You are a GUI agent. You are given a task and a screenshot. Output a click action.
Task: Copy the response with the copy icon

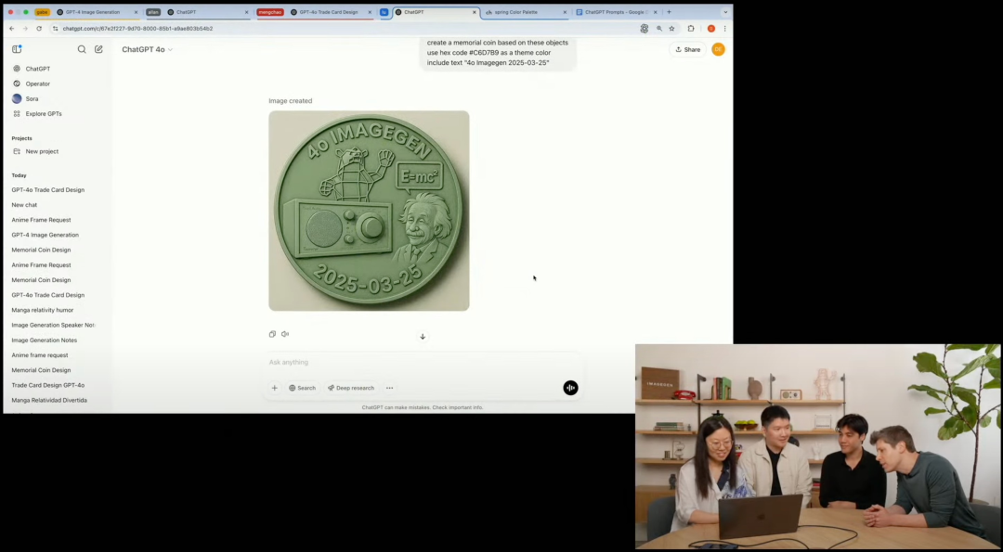272,334
